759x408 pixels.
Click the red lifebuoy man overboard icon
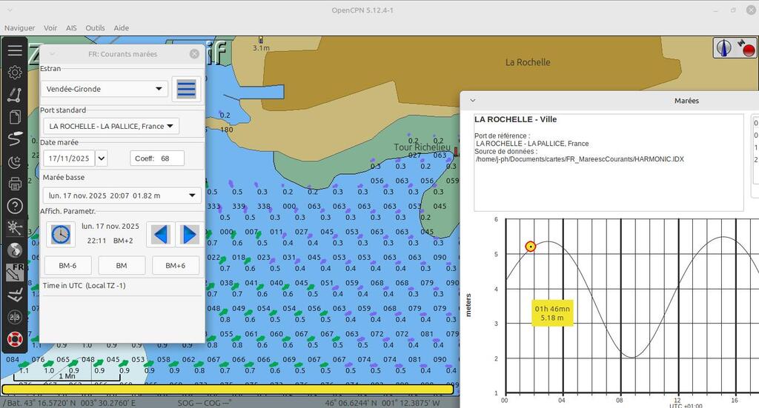pyautogui.click(x=15, y=339)
